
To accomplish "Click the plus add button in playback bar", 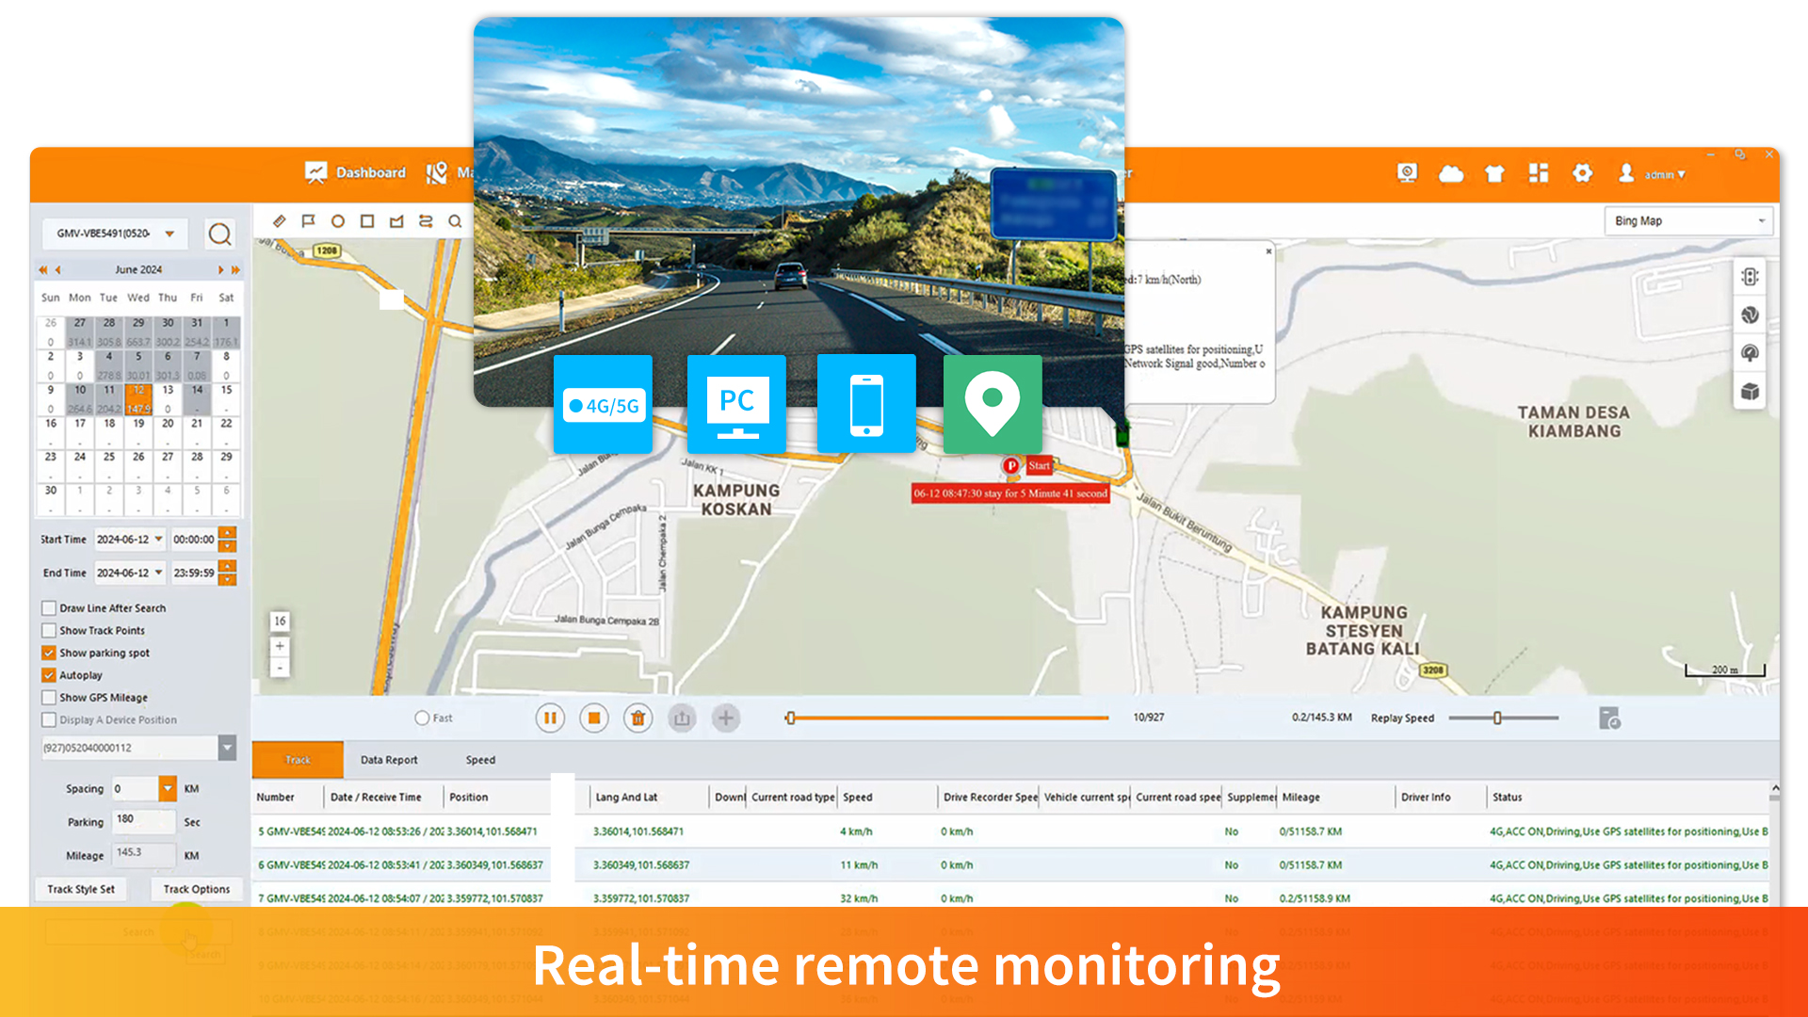I will [725, 718].
